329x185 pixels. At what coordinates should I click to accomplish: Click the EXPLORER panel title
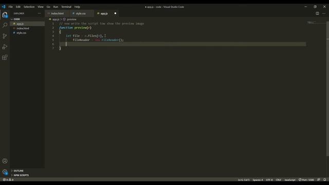pyautogui.click(x=19, y=13)
